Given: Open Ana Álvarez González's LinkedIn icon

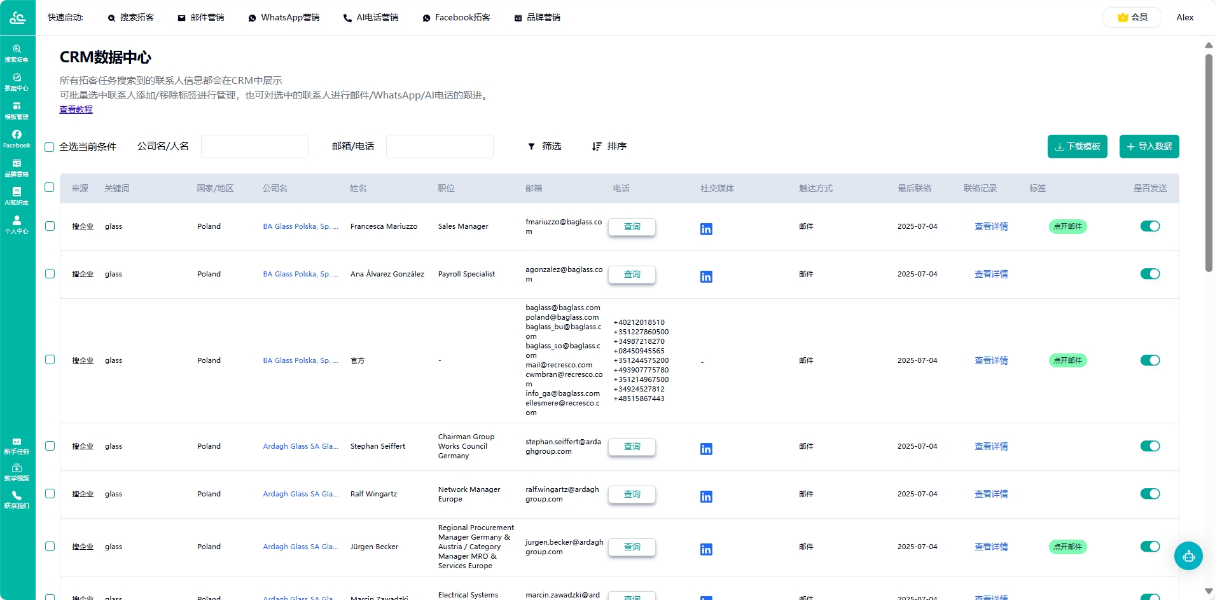Looking at the screenshot, I should point(706,276).
